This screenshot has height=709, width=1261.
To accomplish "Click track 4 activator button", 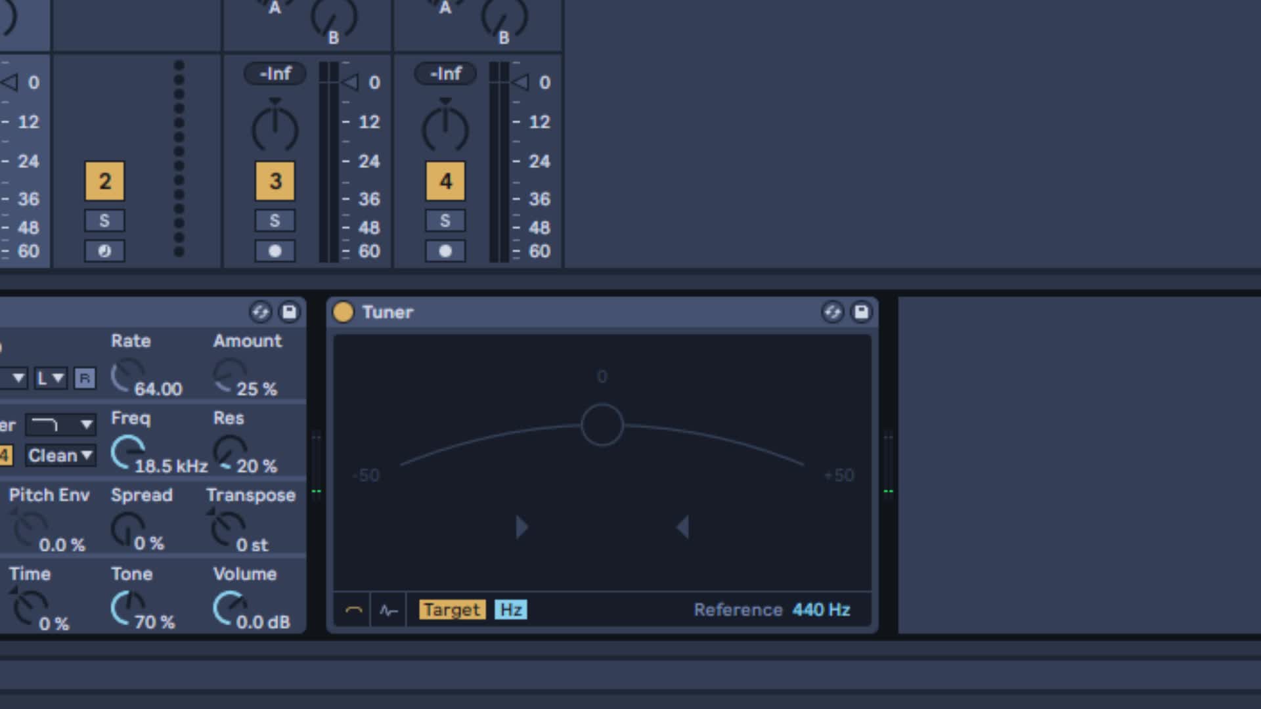I will click(x=445, y=181).
